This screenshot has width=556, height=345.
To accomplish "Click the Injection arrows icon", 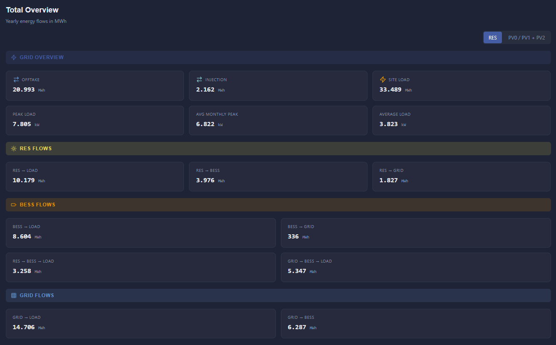I will click(199, 79).
